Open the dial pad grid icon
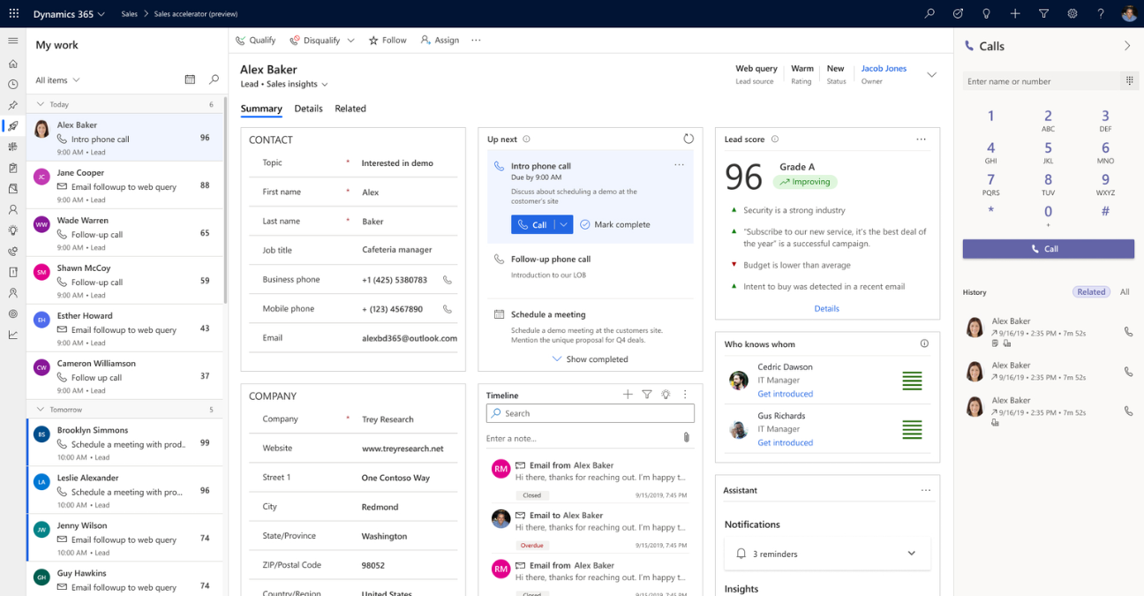Image resolution: width=1144 pixels, height=596 pixels. (x=1128, y=81)
